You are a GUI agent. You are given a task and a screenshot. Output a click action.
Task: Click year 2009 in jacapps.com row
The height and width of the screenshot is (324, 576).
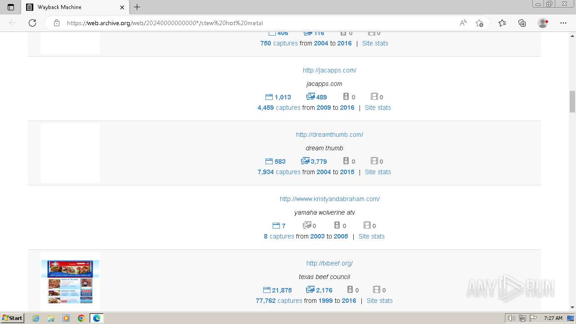324,108
